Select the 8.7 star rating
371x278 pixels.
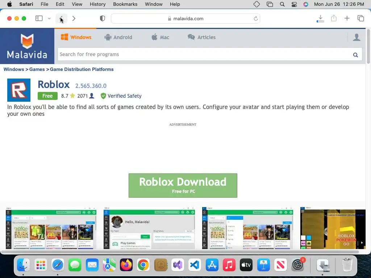pos(68,96)
